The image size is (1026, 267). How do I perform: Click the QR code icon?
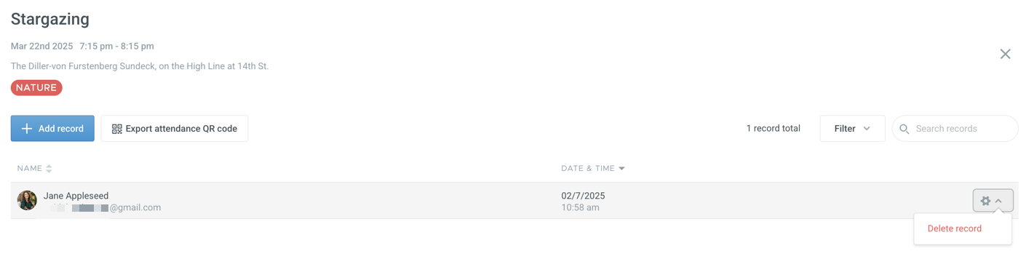[116, 129]
